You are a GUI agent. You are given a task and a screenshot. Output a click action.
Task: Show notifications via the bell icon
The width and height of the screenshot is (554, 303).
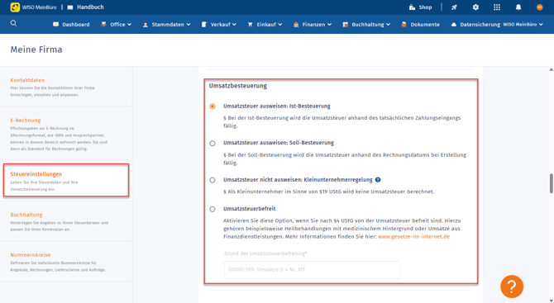click(x=518, y=7)
